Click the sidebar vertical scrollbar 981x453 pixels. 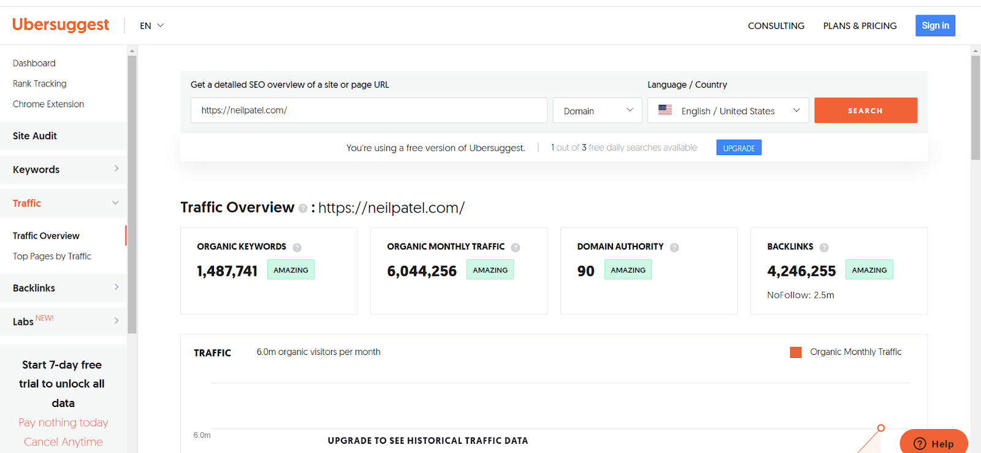pyautogui.click(x=132, y=195)
